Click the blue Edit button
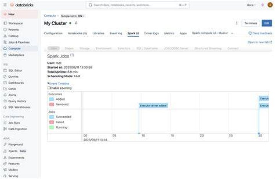The width and height of the screenshot is (275, 179). 267,23
